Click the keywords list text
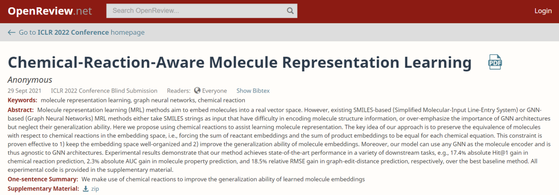 143,100
